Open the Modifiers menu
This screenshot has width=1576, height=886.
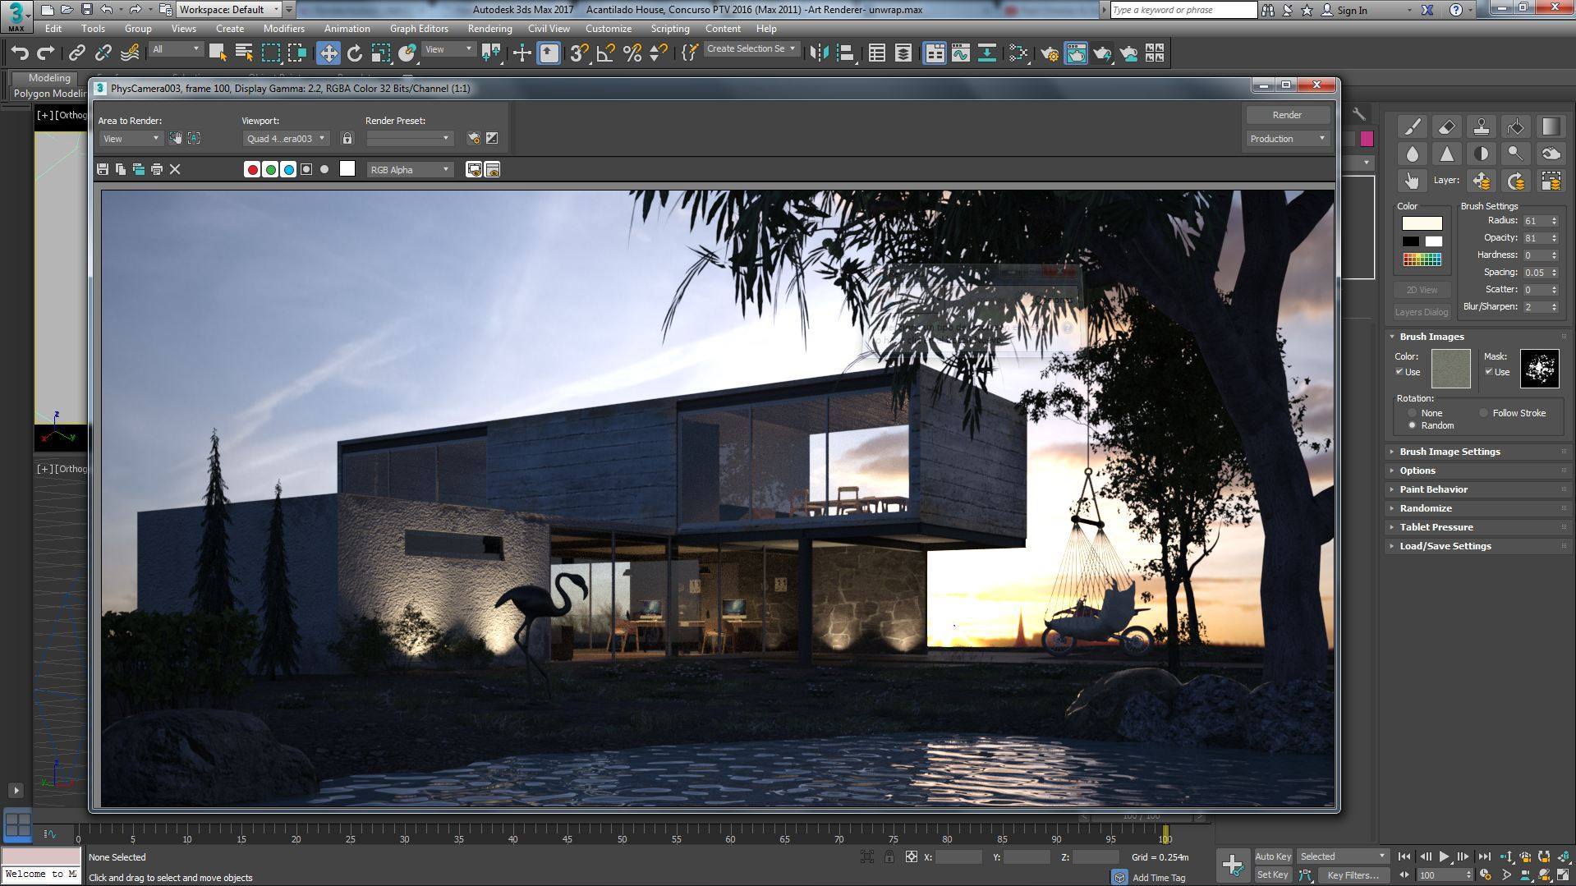pos(283,28)
